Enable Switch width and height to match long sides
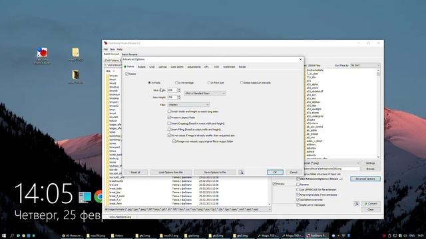The width and height of the screenshot is (426, 239). [169, 112]
